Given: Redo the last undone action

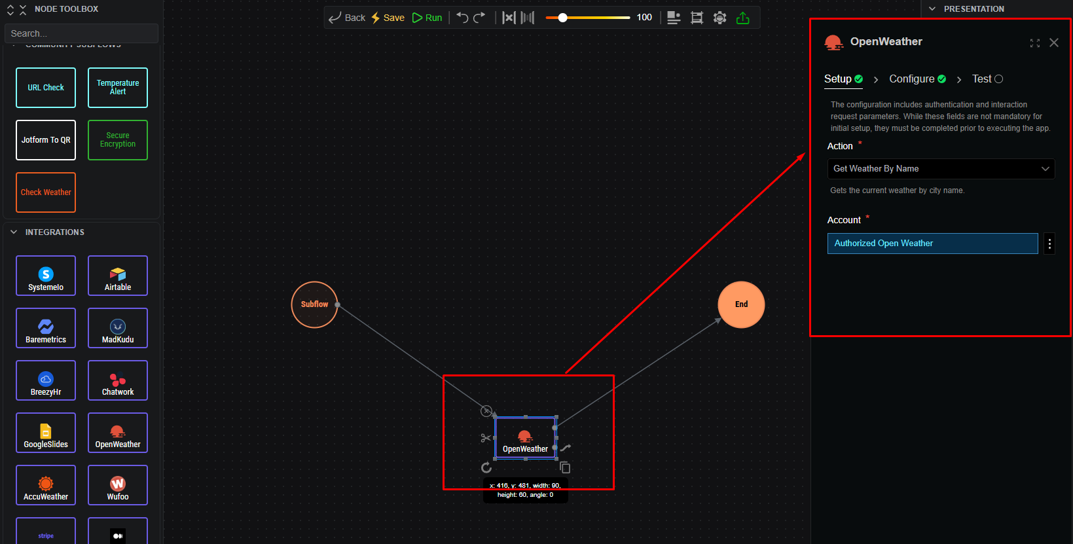Looking at the screenshot, I should pyautogui.click(x=480, y=18).
